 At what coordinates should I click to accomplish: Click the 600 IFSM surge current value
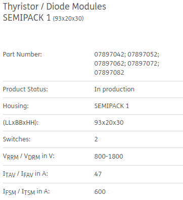coord(100,191)
